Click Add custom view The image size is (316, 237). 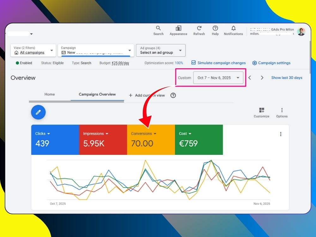150,95
